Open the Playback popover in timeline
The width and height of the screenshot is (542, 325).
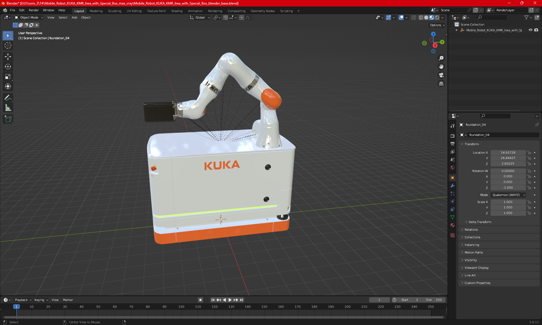click(23, 300)
